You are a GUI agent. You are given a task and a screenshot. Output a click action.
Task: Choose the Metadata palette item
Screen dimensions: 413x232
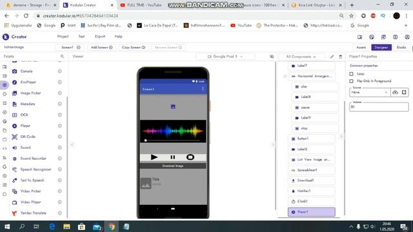(28, 104)
